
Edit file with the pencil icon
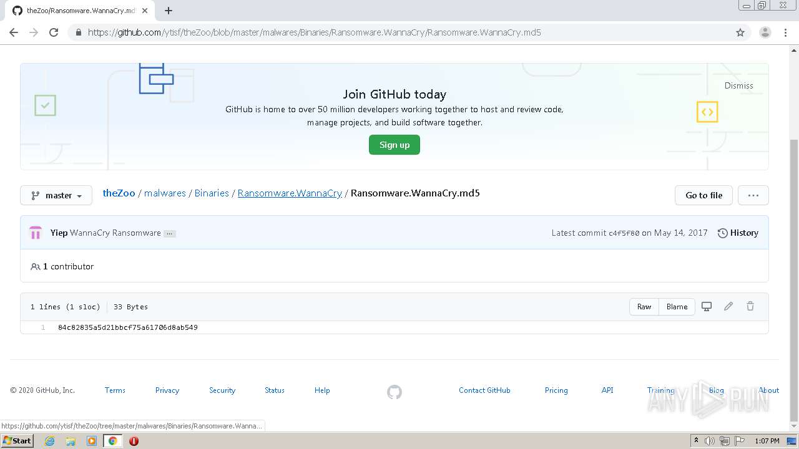click(x=728, y=306)
